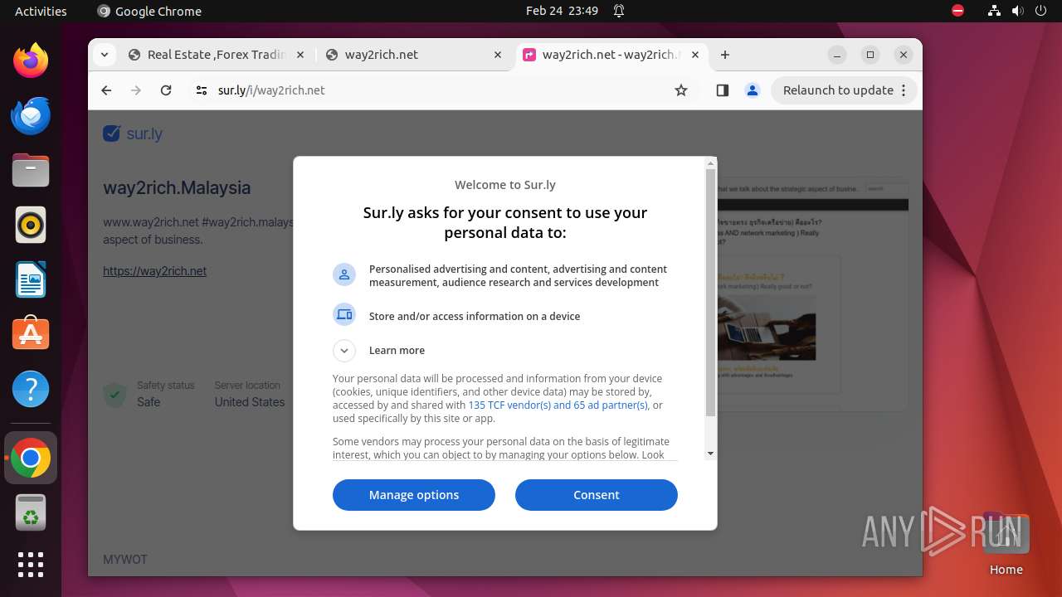Close the Real Estate Forex tab

tap(300, 55)
